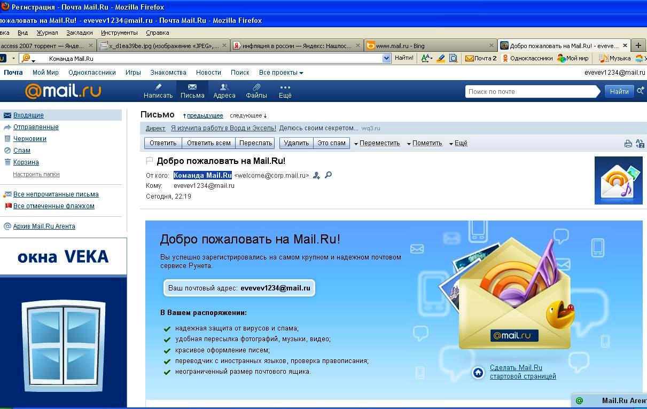Open Ещё dots menu in header
Image resolution: width=647 pixels, height=409 pixels.
point(285,91)
